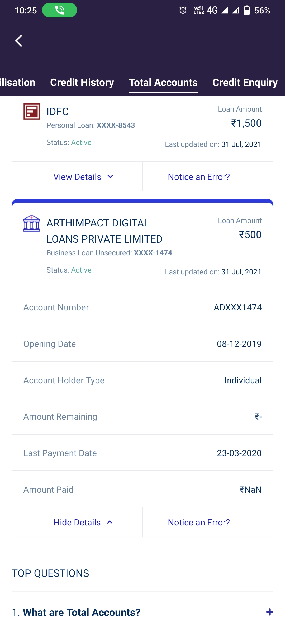This screenshot has height=635, width=285.
Task: Report an error on the IDFC loan
Action: (199, 177)
